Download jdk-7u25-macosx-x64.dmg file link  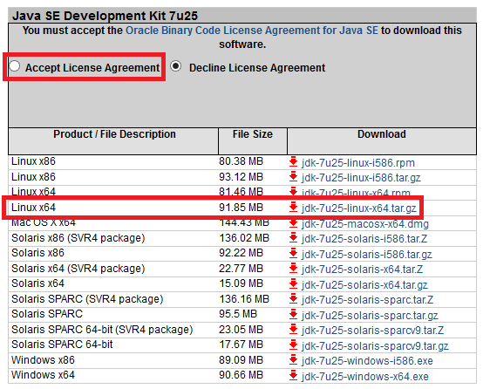pos(365,224)
